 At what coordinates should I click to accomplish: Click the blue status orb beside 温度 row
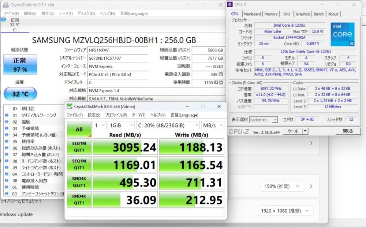click(7, 122)
